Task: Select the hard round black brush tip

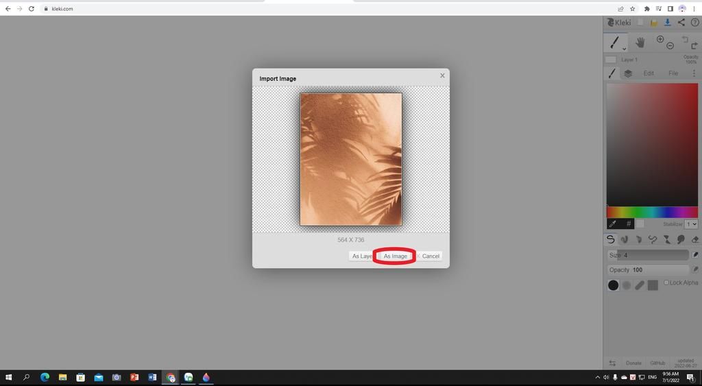Action: tap(614, 285)
